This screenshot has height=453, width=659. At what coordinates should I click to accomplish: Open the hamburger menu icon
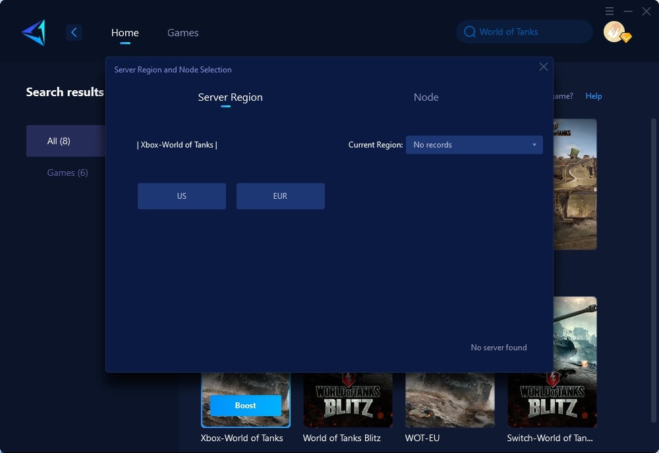point(610,11)
